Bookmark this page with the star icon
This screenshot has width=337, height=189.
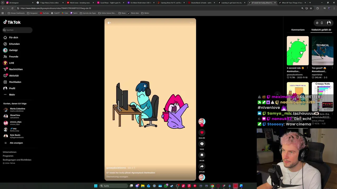tap(311, 8)
